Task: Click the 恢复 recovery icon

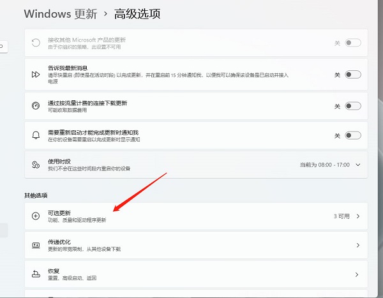Action: [x=36, y=274]
